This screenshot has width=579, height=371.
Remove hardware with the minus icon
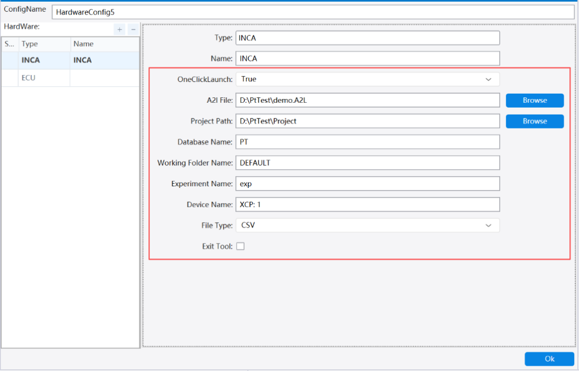[x=133, y=29]
